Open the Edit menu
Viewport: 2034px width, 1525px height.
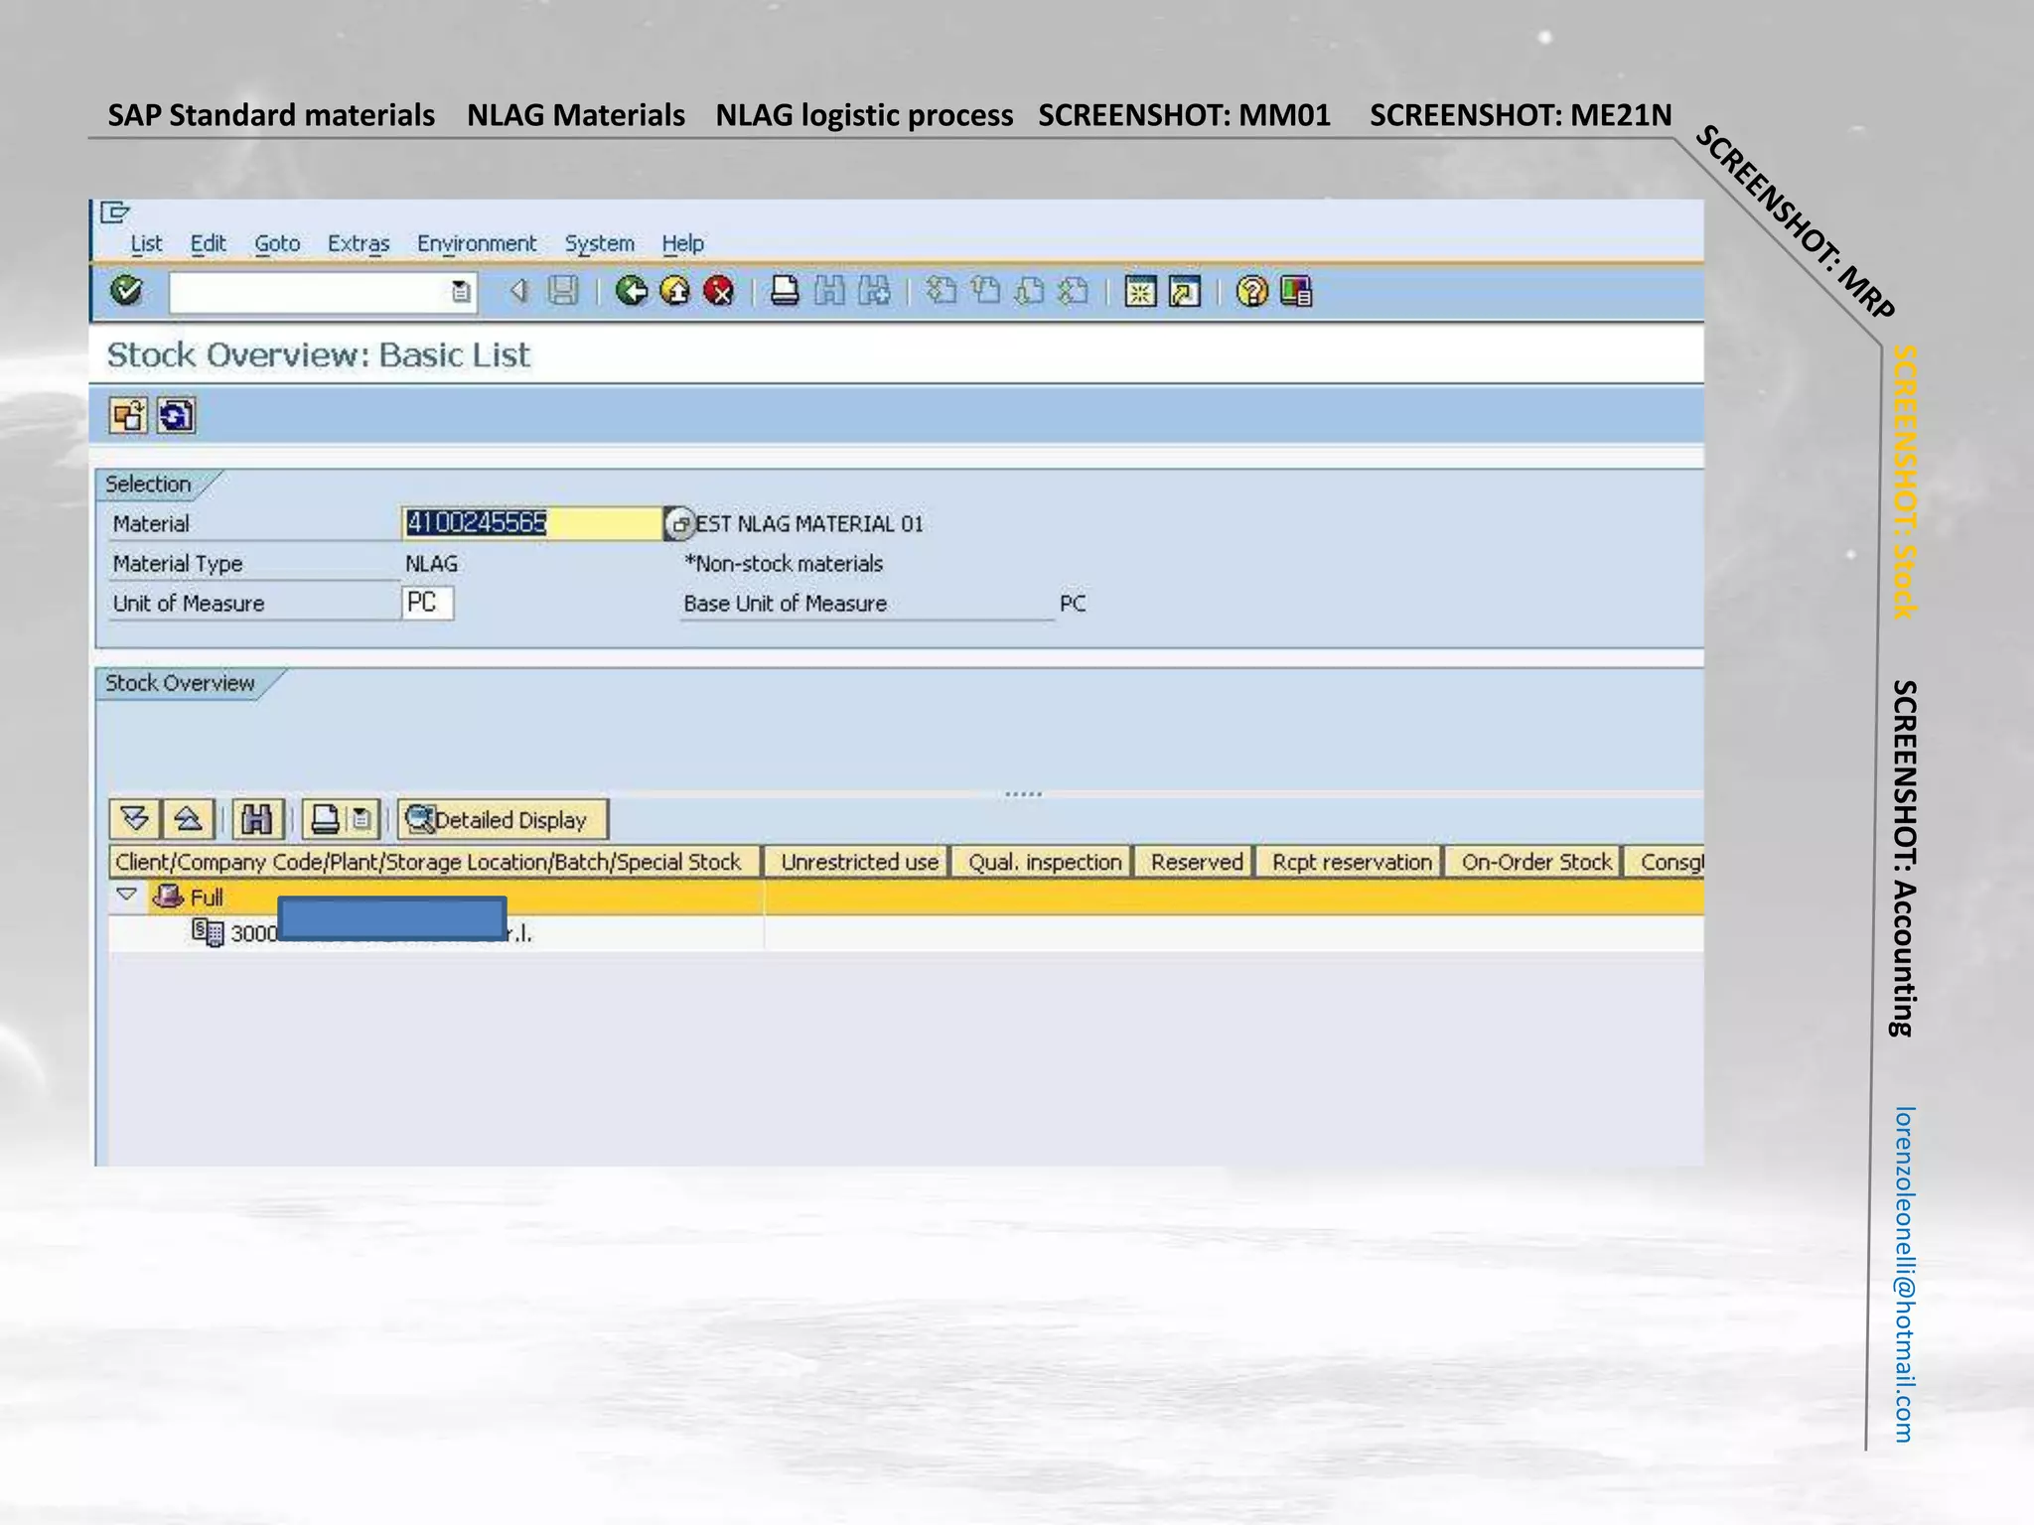209,244
